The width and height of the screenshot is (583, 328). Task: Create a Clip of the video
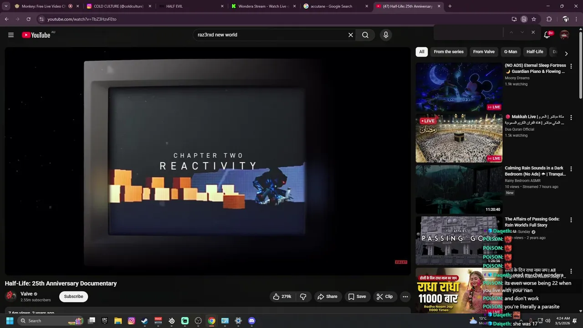point(385,297)
